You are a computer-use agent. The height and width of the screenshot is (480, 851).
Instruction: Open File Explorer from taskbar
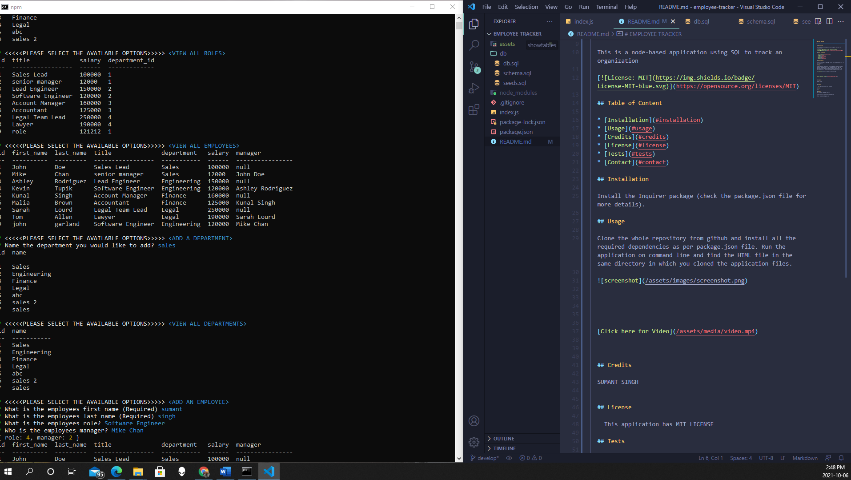[x=138, y=471]
